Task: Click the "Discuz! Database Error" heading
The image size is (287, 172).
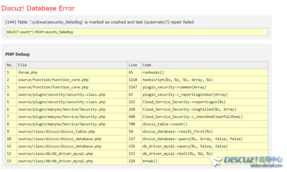Action: 38,8
